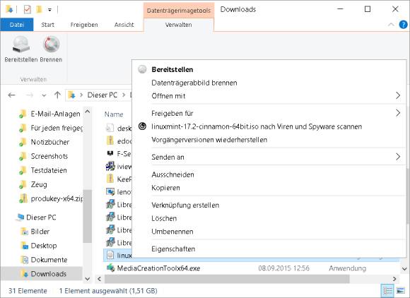The image size is (410, 298).
Task: Expand the recent locations dropdown arrow
Action: pos(44,95)
